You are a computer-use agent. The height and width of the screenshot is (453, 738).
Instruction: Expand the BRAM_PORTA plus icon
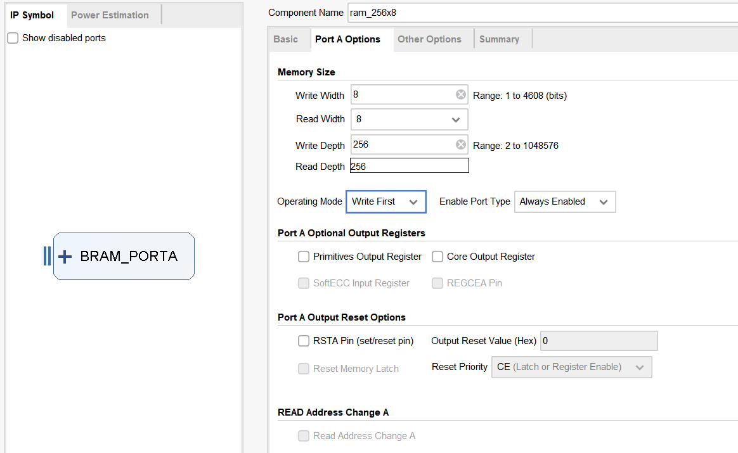[65, 257]
